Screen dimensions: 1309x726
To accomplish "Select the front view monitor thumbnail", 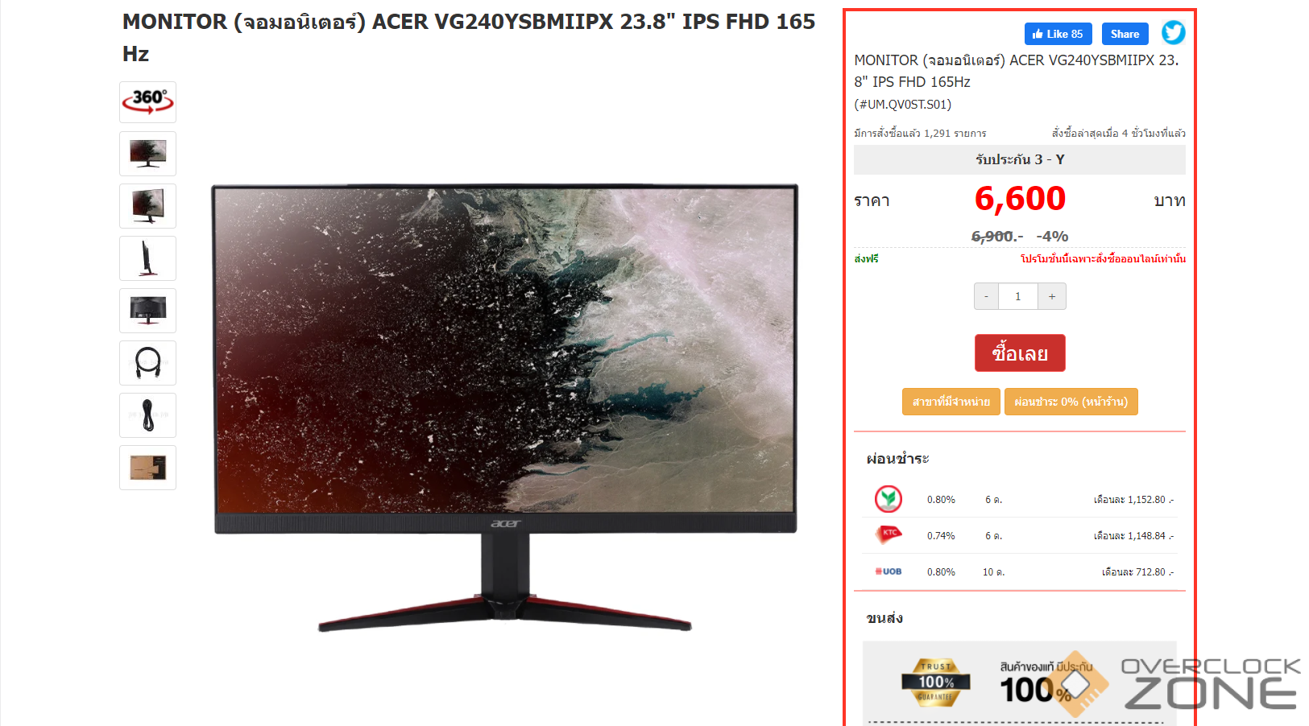I will 147,154.
